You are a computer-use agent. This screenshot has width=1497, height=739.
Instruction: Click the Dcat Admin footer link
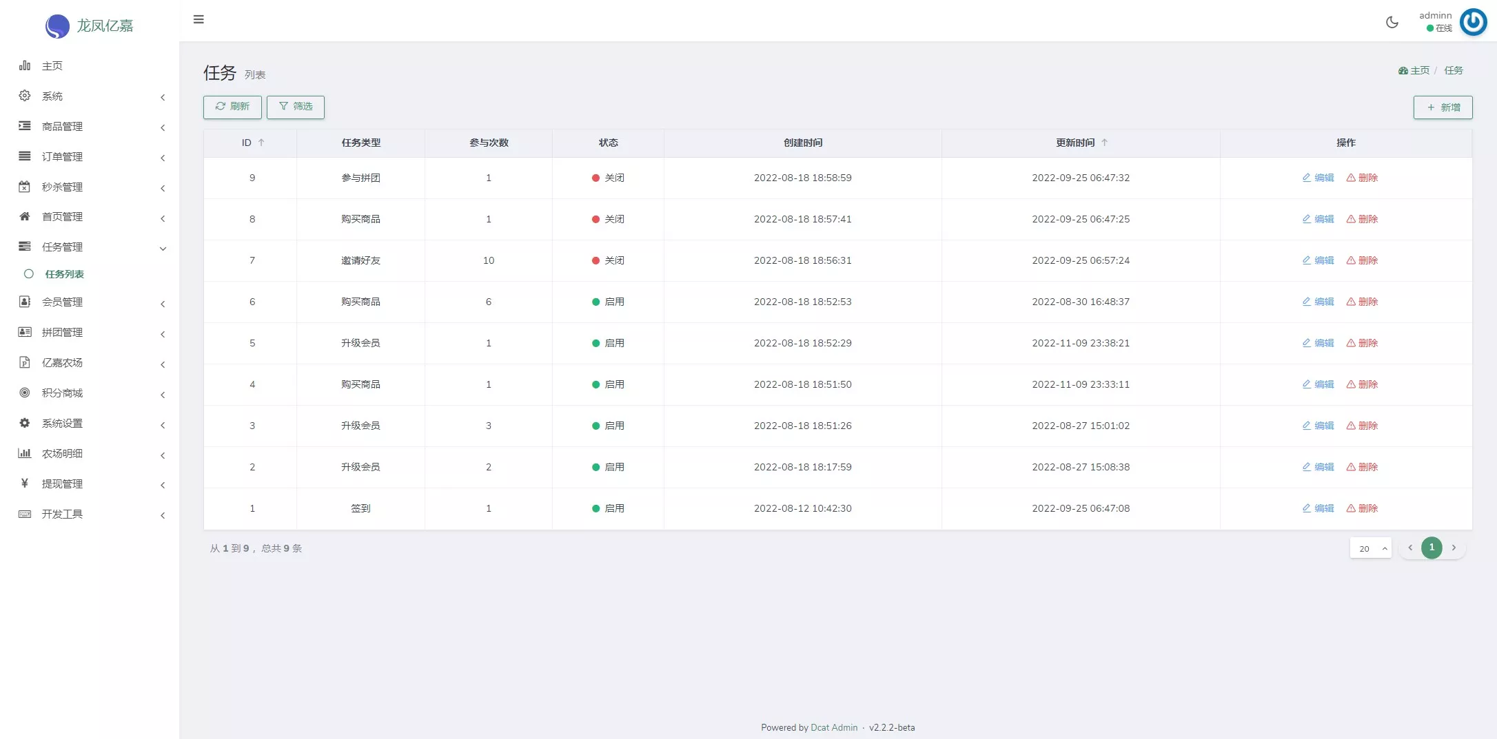834,727
